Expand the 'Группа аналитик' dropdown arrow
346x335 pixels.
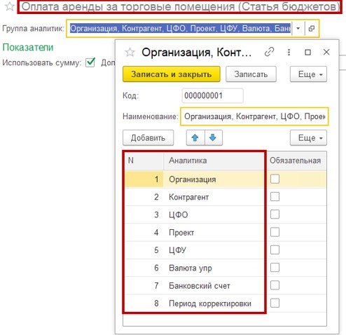(x=298, y=29)
